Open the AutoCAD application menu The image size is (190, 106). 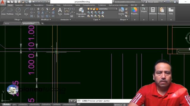tap(3, 3)
